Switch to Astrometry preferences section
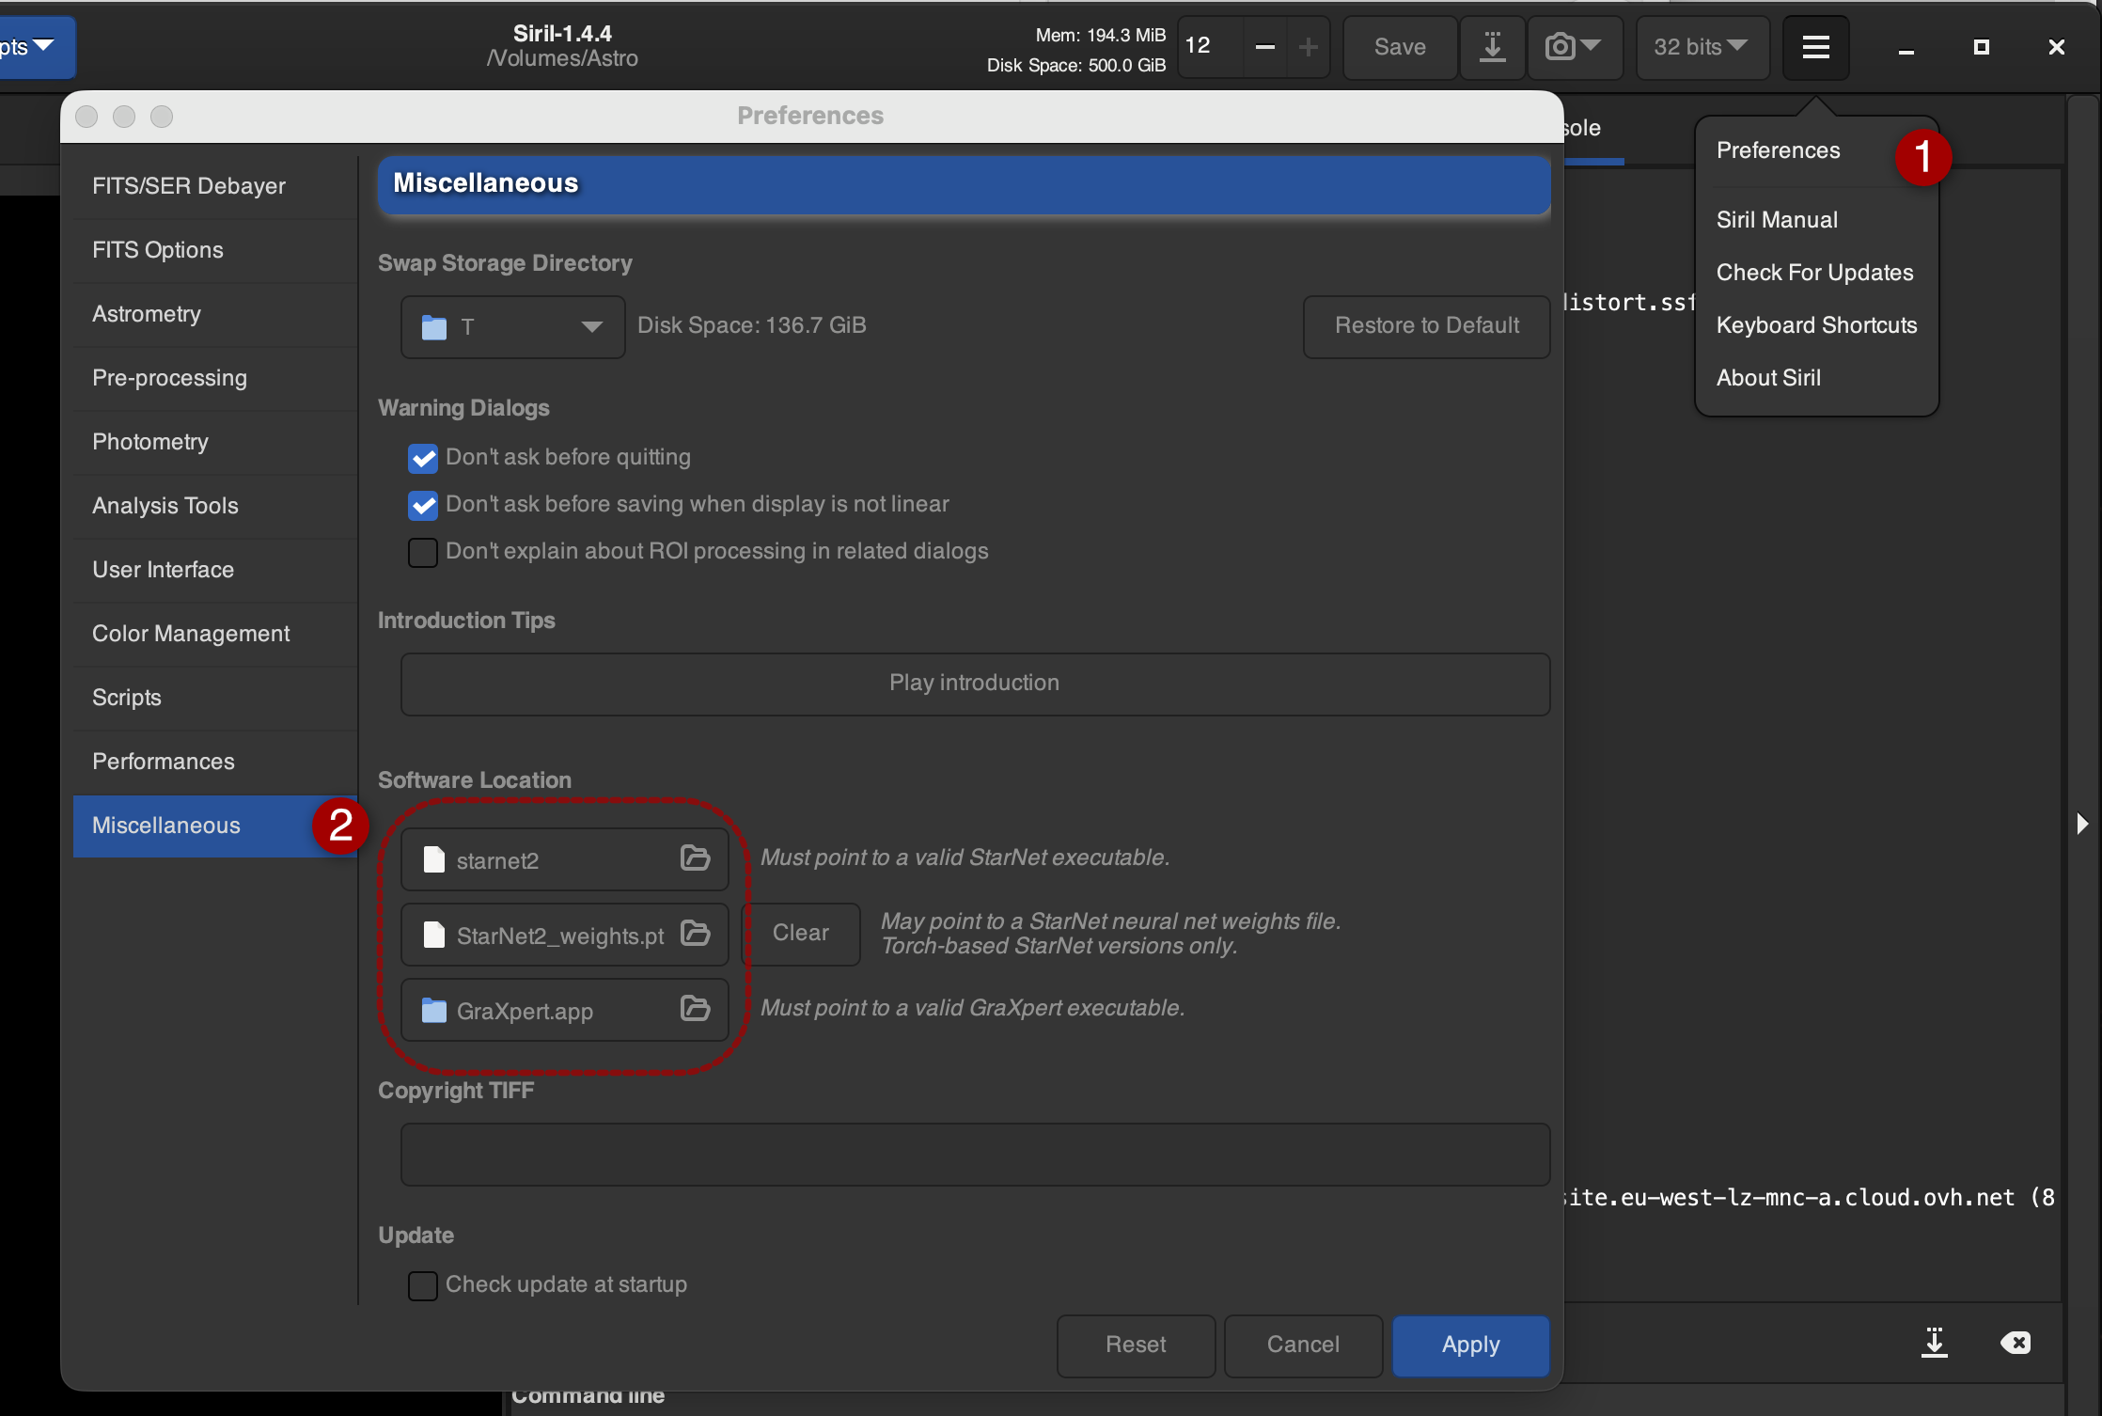 pyautogui.click(x=215, y=314)
